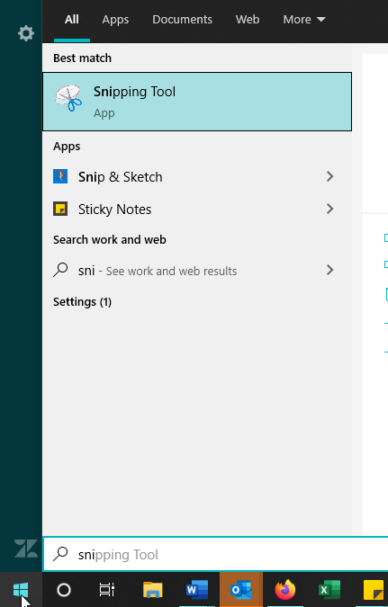The height and width of the screenshot is (607, 388).
Task: Click the magnifier icon beside sni web result
Action: coord(60,270)
